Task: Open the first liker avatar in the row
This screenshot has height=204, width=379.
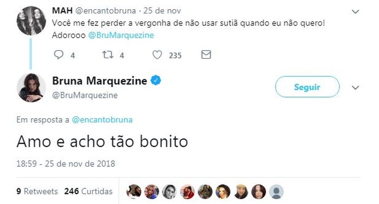Action: pyautogui.click(x=134, y=192)
